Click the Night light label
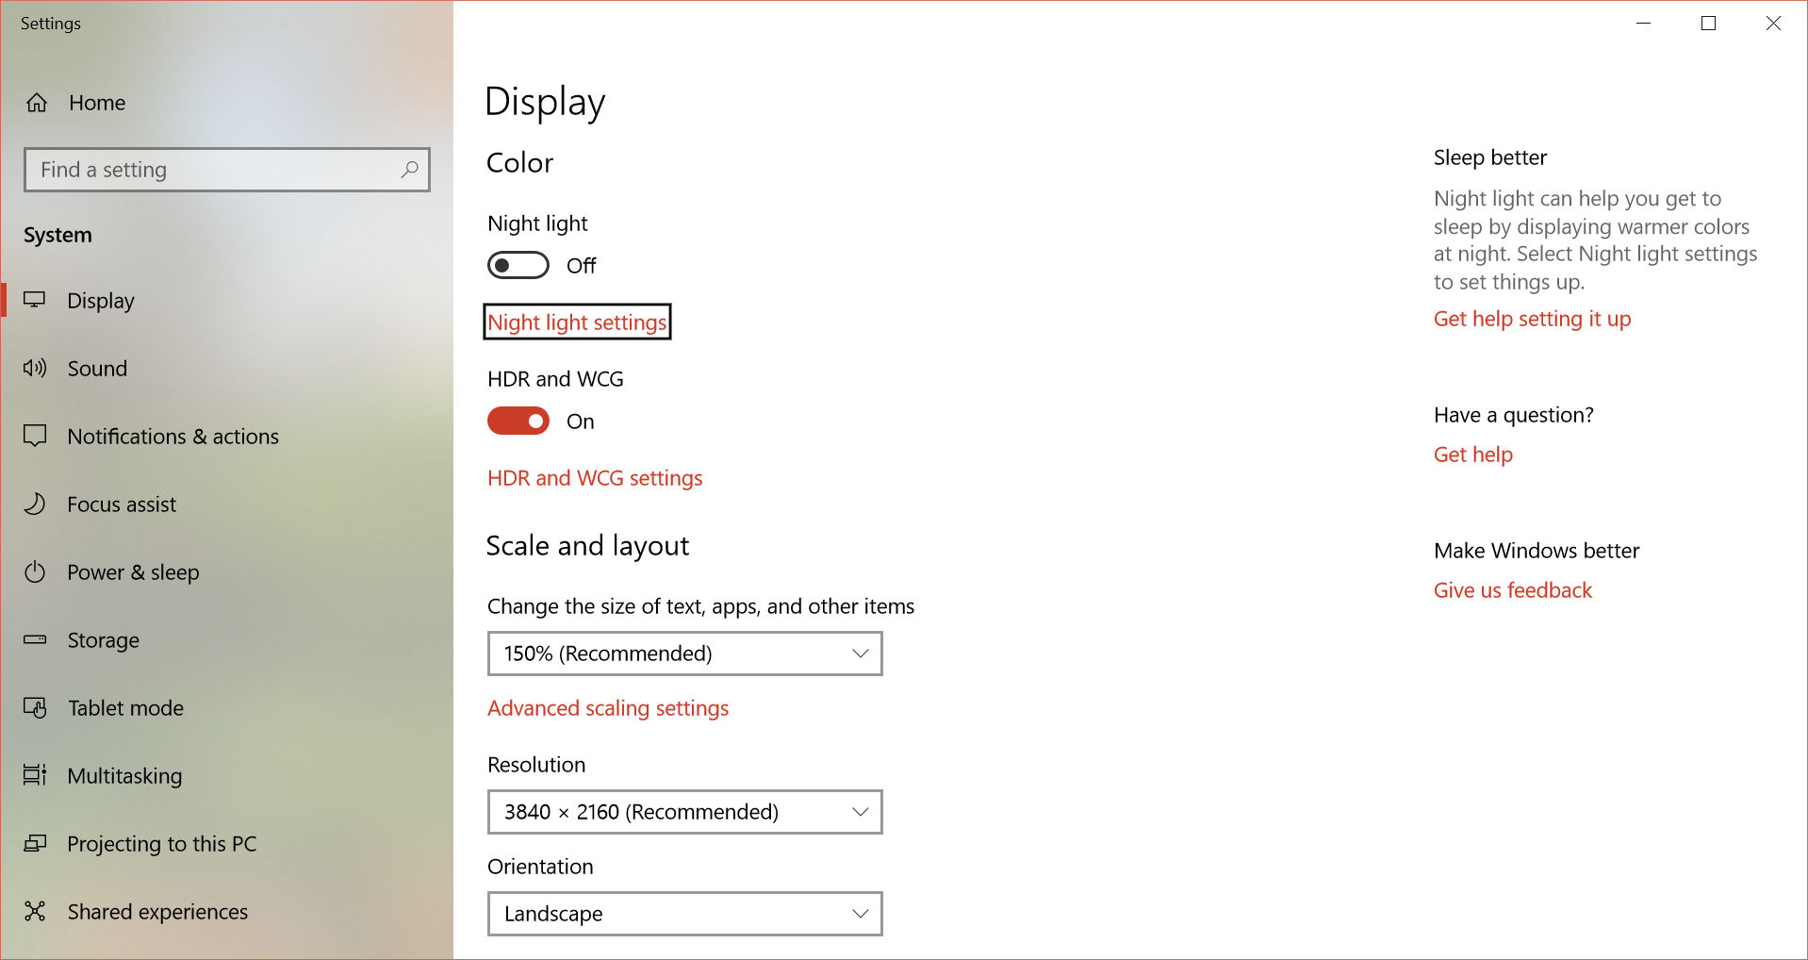 coord(537,223)
